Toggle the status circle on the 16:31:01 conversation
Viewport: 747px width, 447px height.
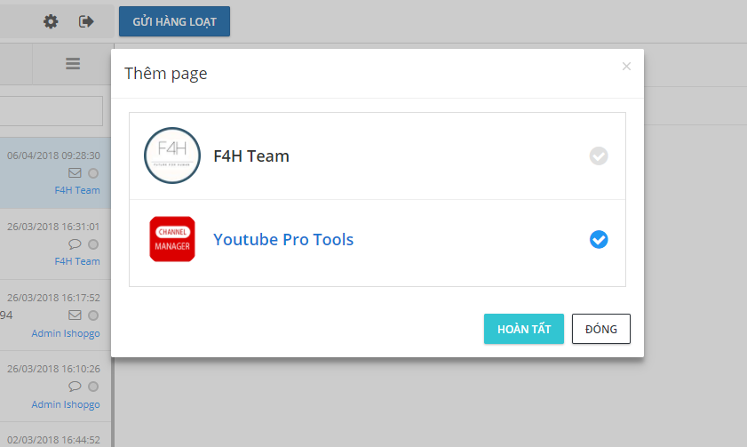(93, 243)
